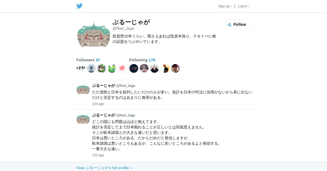Viewport: 327px width, 171px height.
Task: Select the first follower avatar with black text
Action: coord(81,68)
